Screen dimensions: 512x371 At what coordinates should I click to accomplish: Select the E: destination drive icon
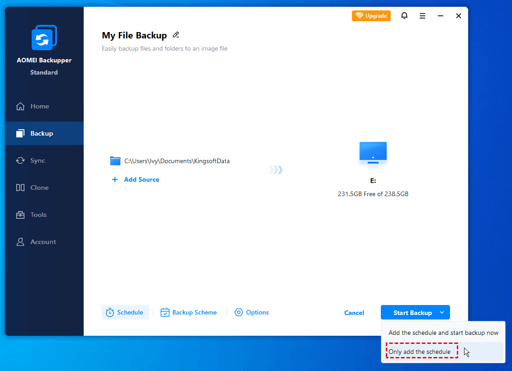coord(373,153)
